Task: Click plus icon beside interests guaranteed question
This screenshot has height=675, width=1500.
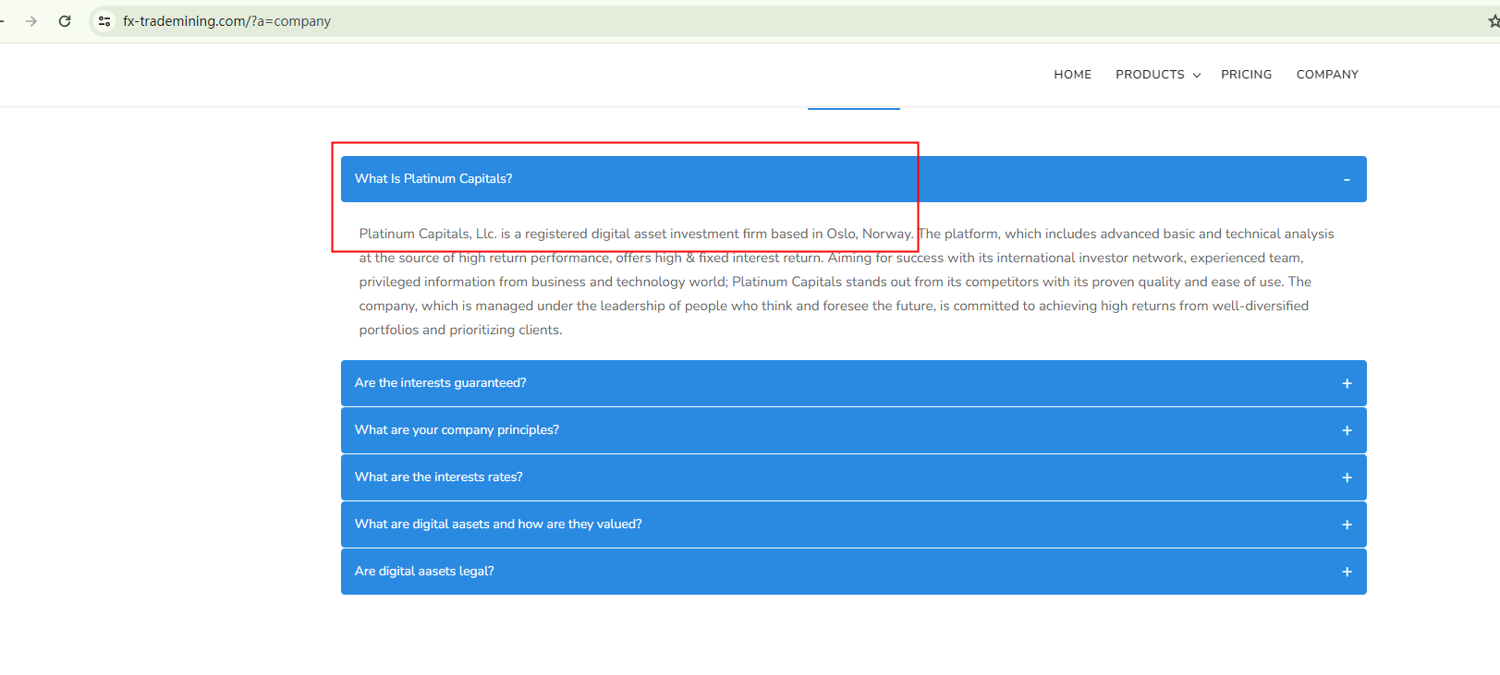Action: [x=1347, y=383]
